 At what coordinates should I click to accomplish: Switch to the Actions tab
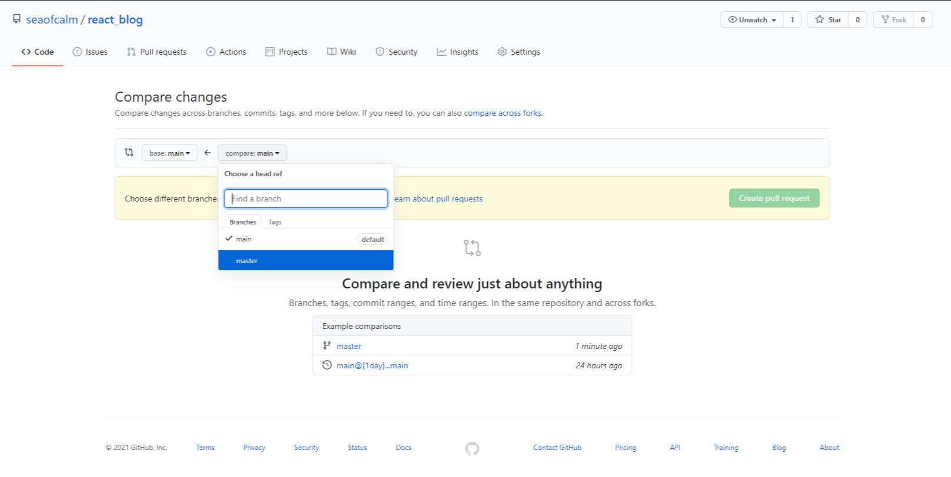226,52
